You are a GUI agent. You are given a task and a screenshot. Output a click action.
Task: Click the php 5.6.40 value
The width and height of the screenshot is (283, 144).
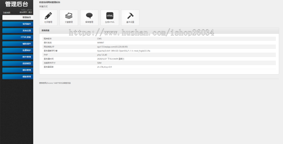point(102,55)
